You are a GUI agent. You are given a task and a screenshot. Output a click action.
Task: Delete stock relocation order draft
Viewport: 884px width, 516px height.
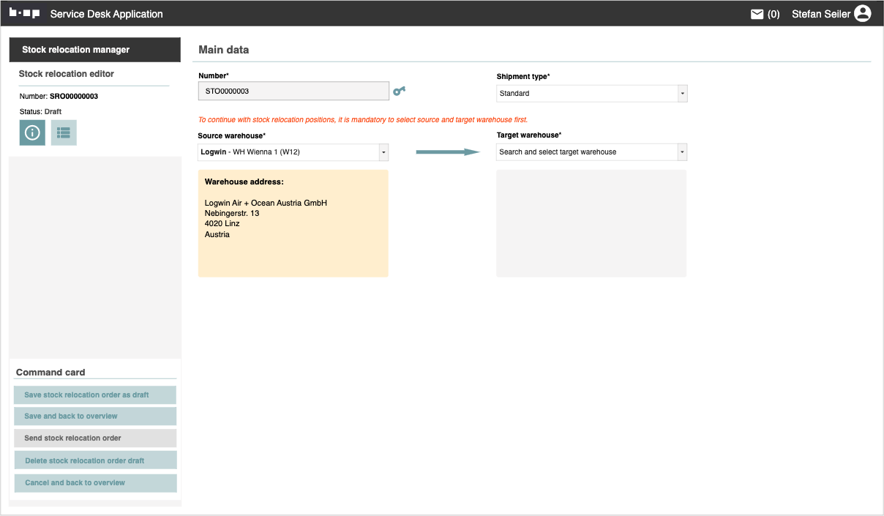95,460
